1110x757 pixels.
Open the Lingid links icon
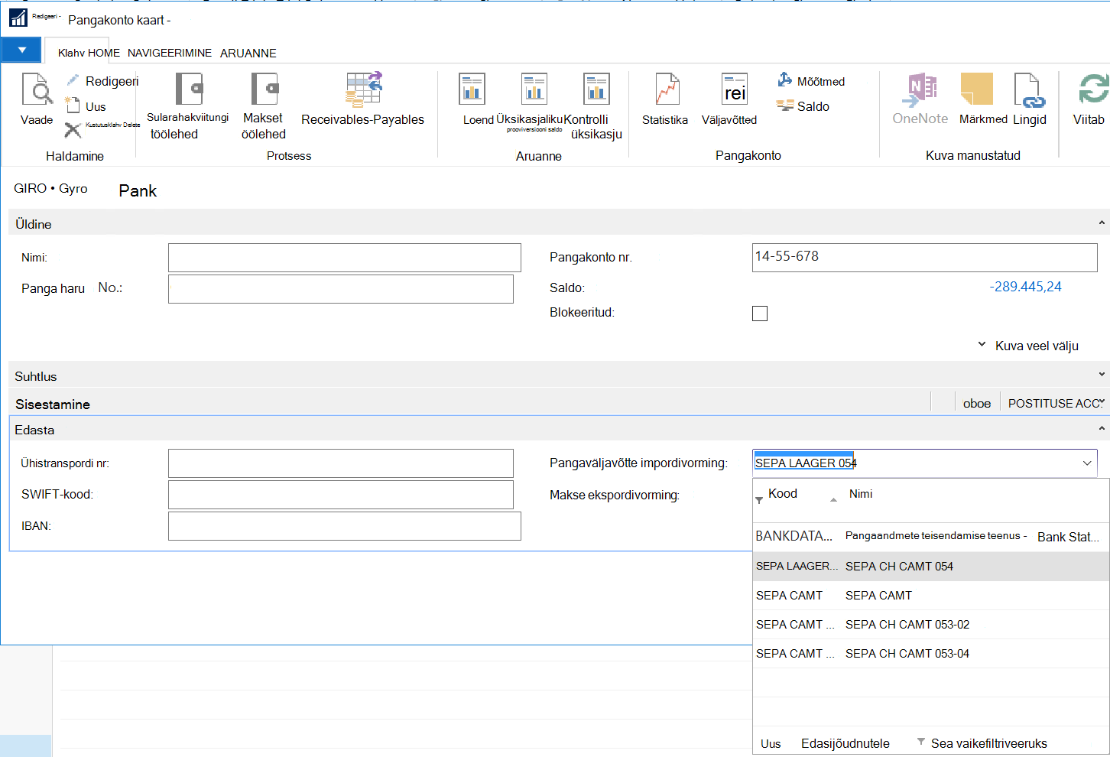point(1028,89)
